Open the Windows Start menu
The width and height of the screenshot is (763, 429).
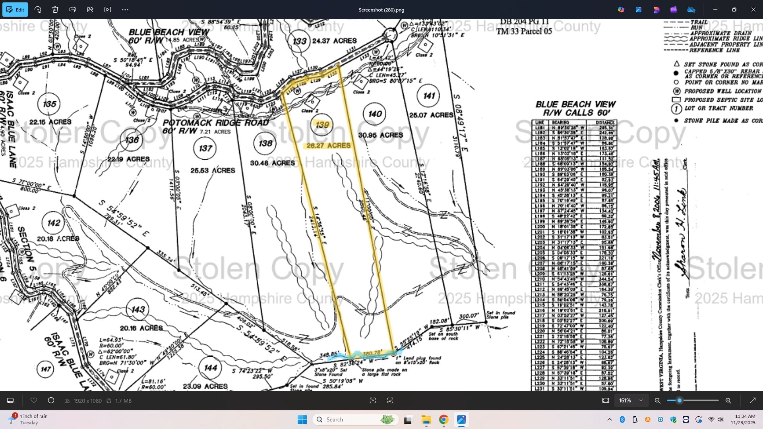[302, 419]
